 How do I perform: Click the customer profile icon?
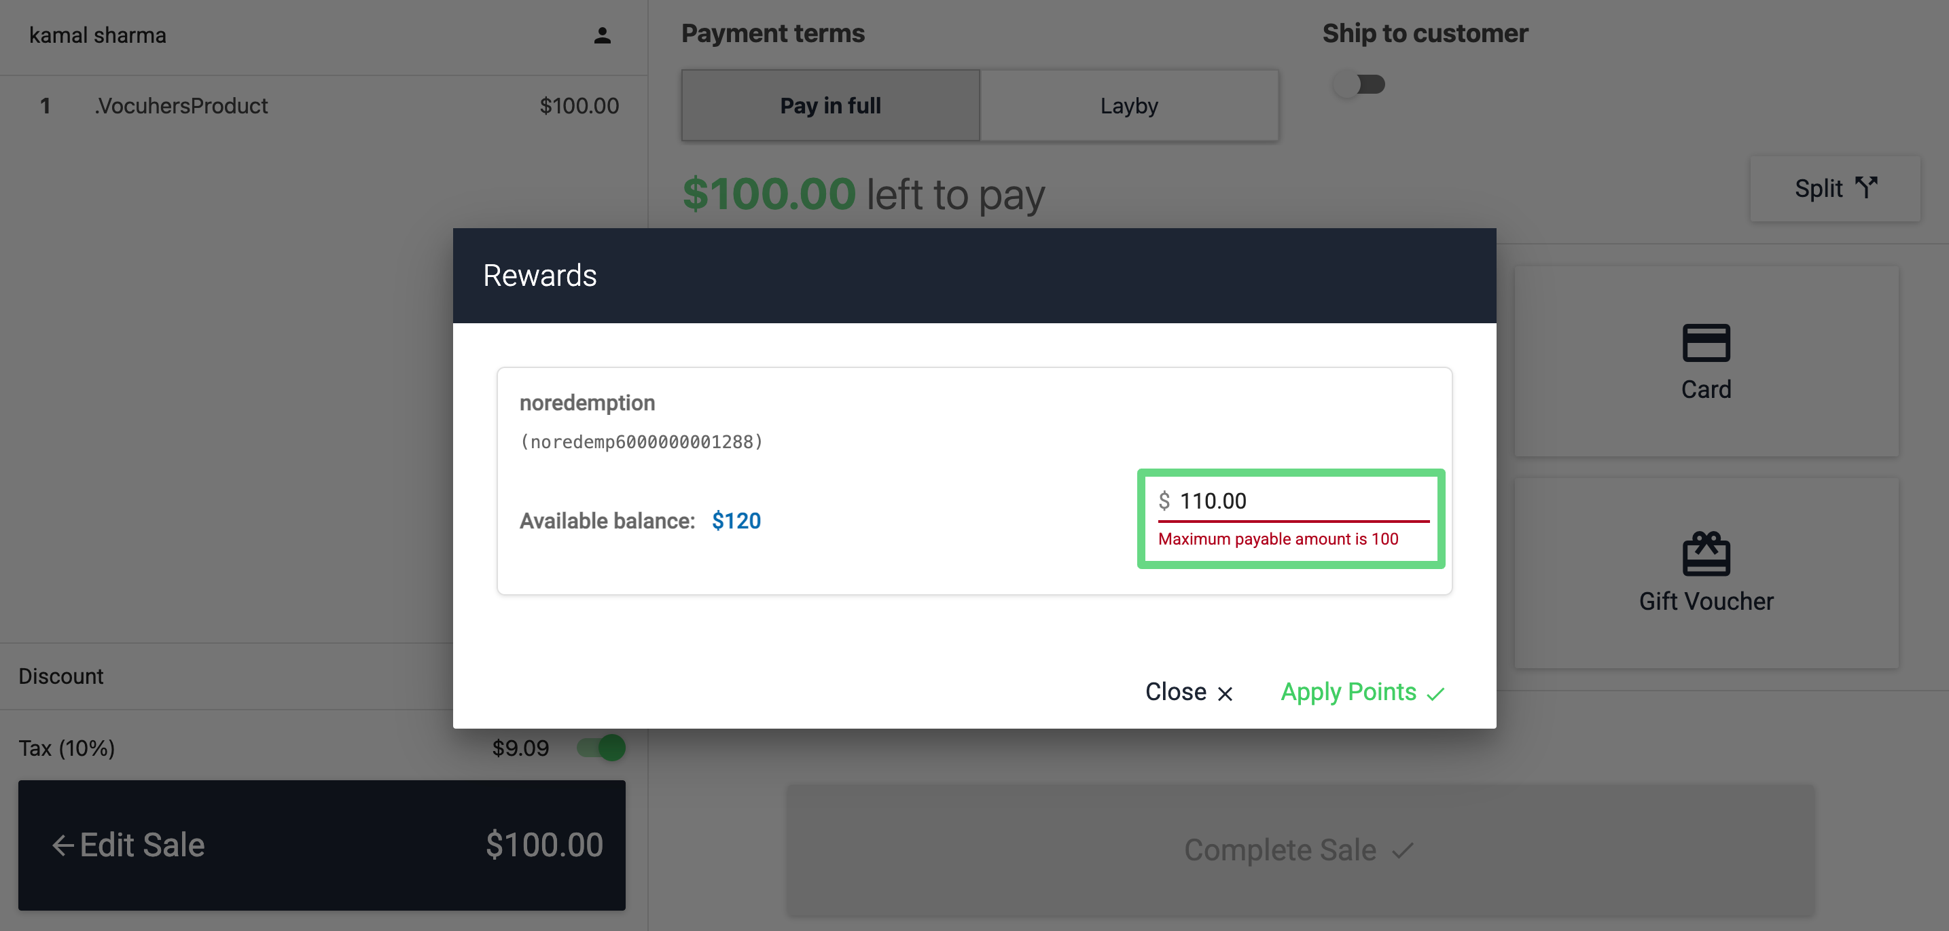click(601, 35)
